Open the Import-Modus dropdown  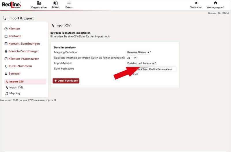140,63
